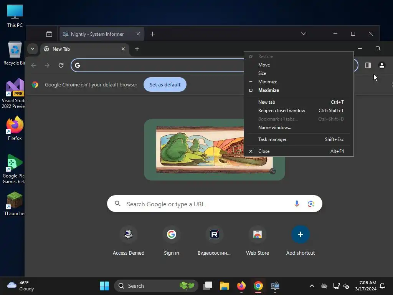Open TLauncher desktop shortcut

click(15, 204)
